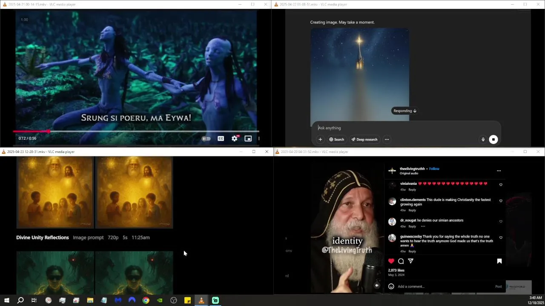The width and height of the screenshot is (545, 306).
Task: Open more options on dr_nougat comment
Action: (x=423, y=227)
